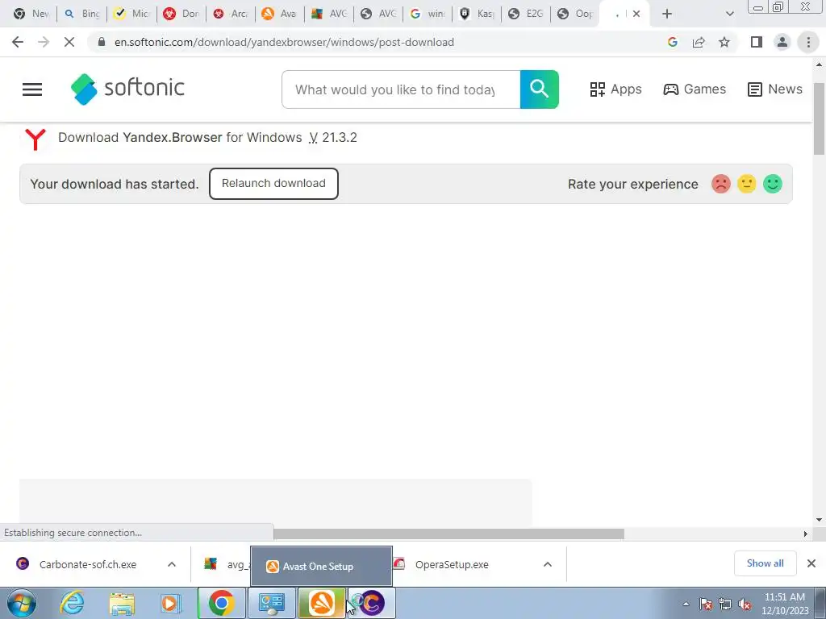Open the News section
The height and width of the screenshot is (619, 826).
pos(774,89)
